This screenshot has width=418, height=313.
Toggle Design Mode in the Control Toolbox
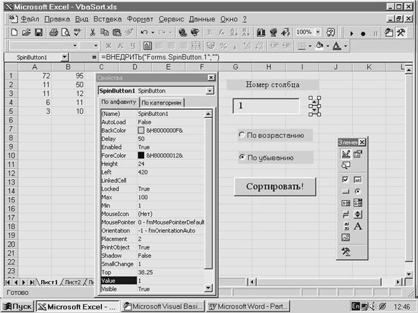pyautogui.click(x=346, y=155)
